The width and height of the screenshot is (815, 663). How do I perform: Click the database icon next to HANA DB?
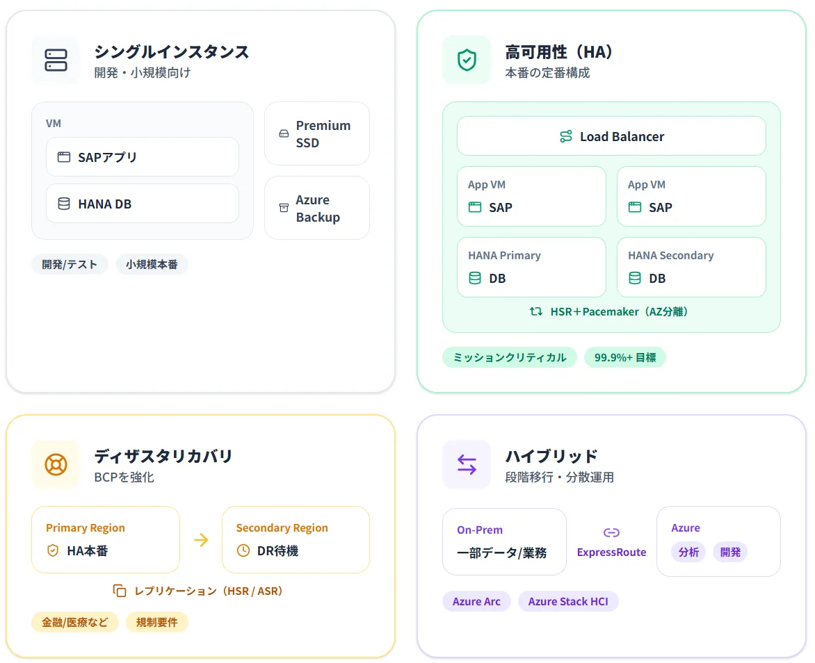[64, 204]
